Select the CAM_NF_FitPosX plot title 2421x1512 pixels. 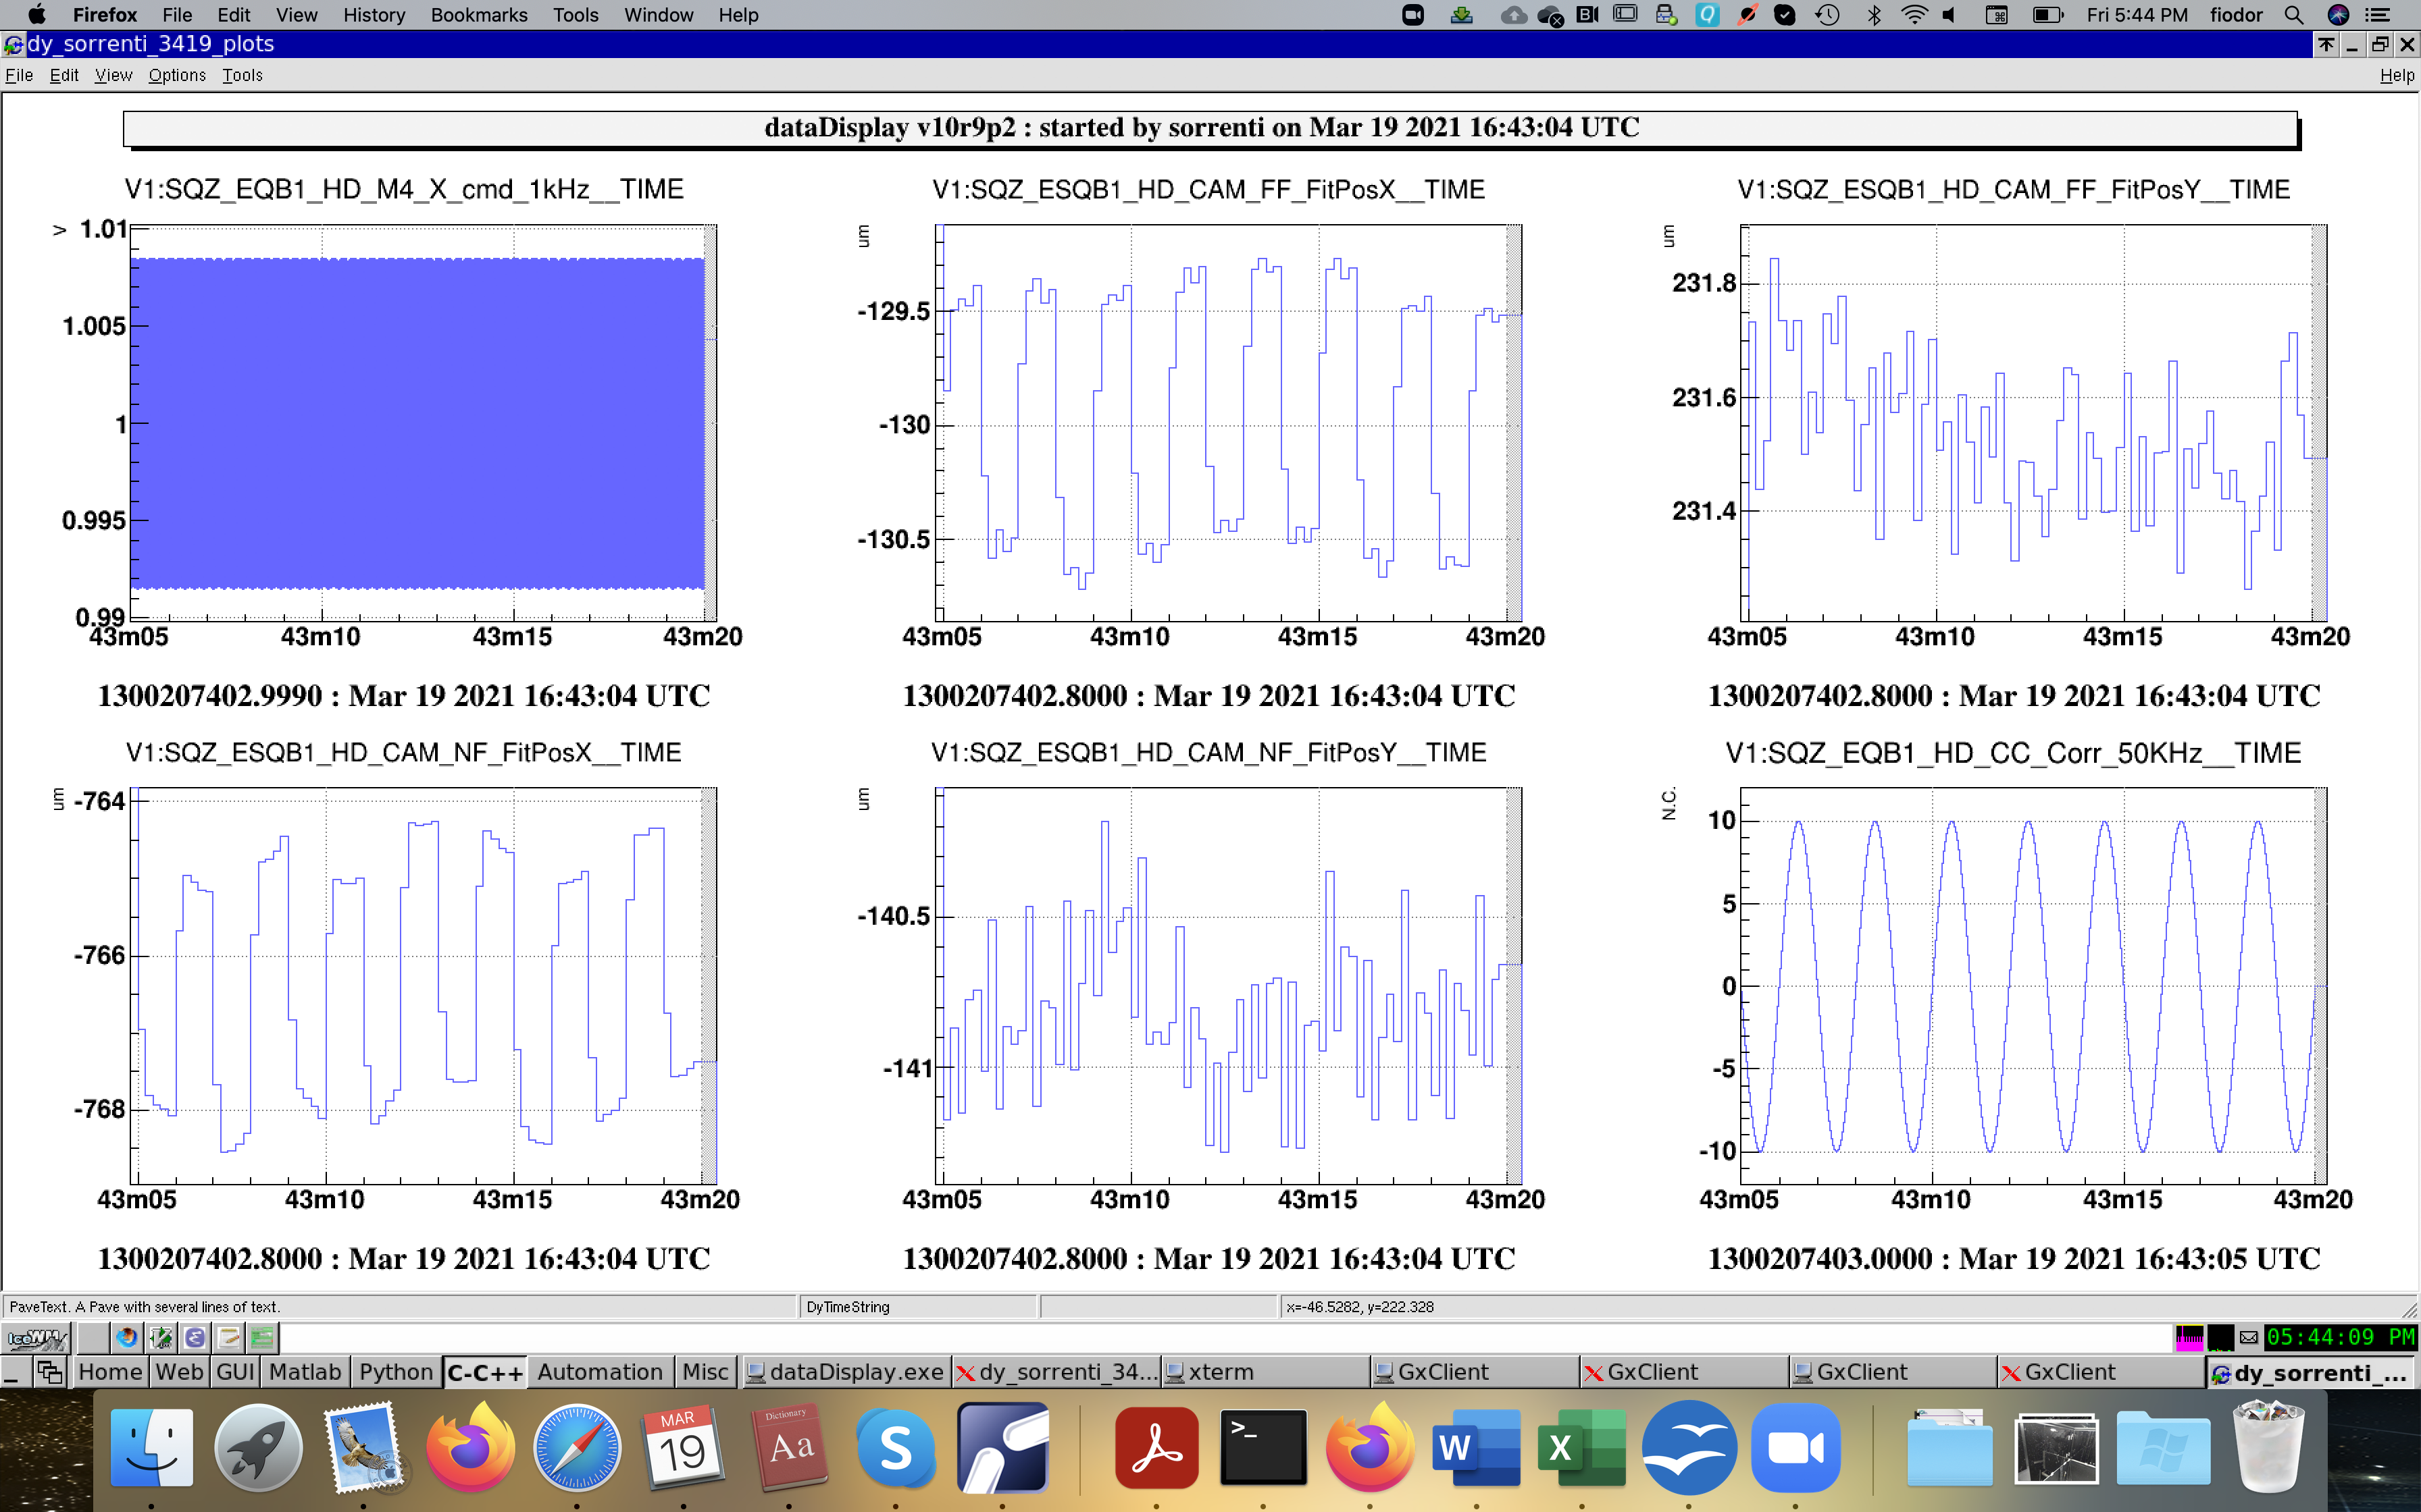[x=404, y=752]
